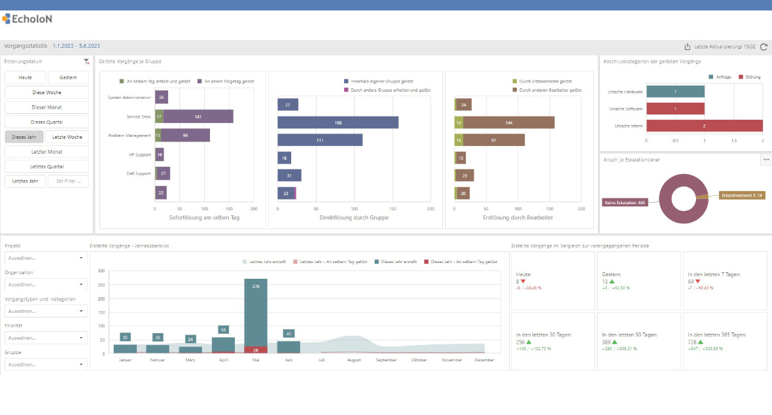Toggle legend 'Durch anderen Bearbeiter gelöst'
This screenshot has height=415, width=772.
tap(547, 90)
